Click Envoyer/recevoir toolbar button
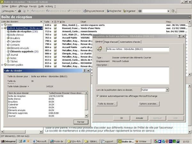192x144 pixels. pyautogui.click(x=94, y=11)
